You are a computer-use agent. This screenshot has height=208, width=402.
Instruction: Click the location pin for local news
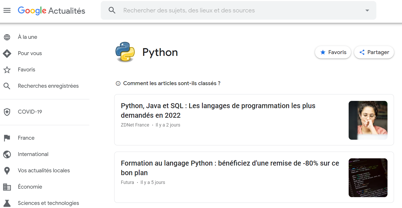(7, 171)
